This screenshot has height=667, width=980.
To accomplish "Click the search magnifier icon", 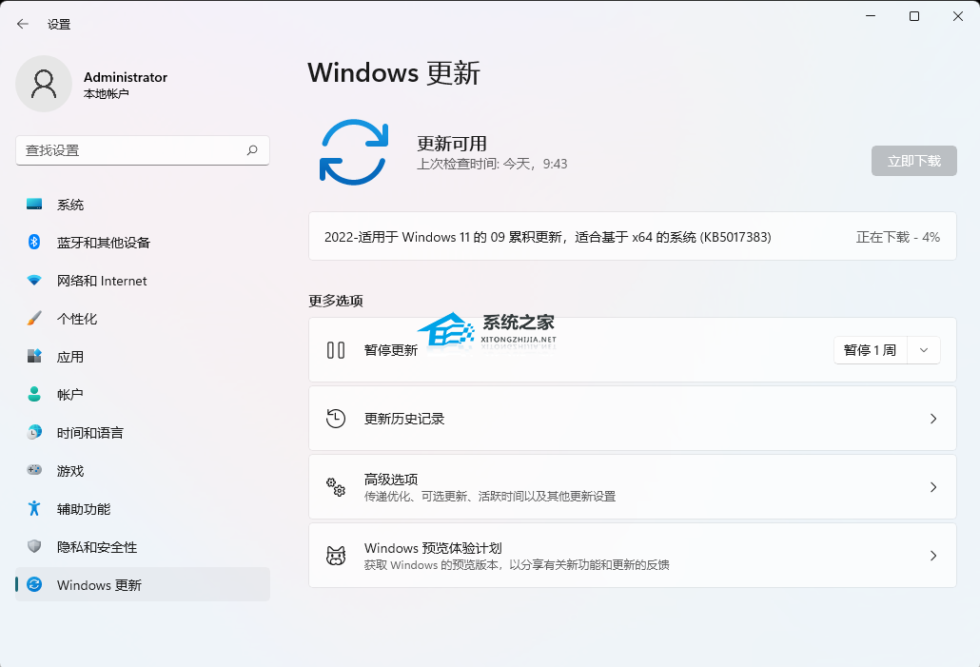I will click(x=252, y=150).
